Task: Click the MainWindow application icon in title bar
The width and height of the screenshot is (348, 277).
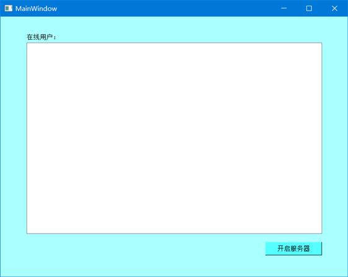Action: click(9, 9)
